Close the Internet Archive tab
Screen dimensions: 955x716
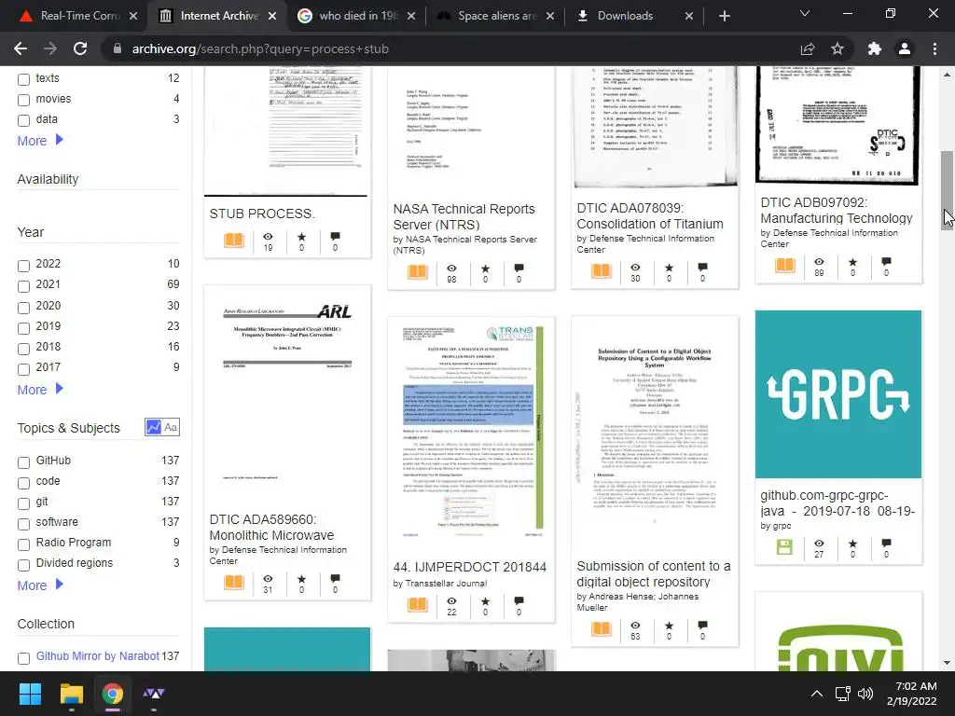[x=272, y=16]
